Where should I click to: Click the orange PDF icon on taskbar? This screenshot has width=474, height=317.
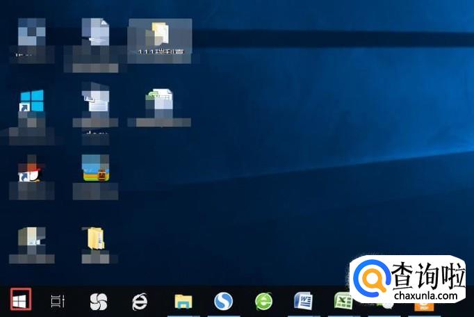click(424, 307)
